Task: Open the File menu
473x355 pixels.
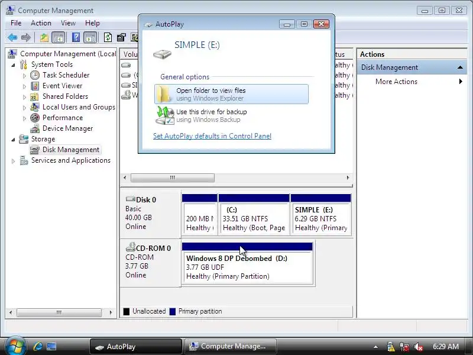Action: (16, 23)
